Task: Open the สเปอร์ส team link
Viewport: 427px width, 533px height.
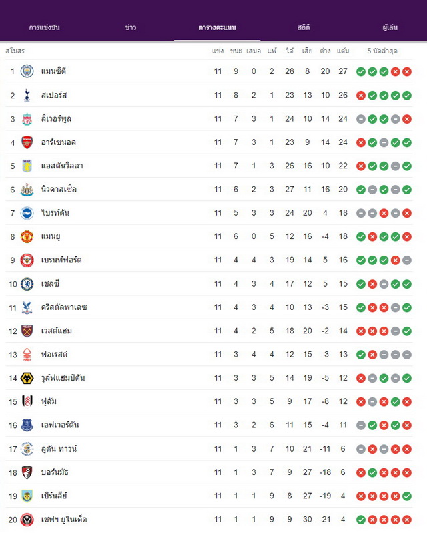Action: click(x=54, y=95)
